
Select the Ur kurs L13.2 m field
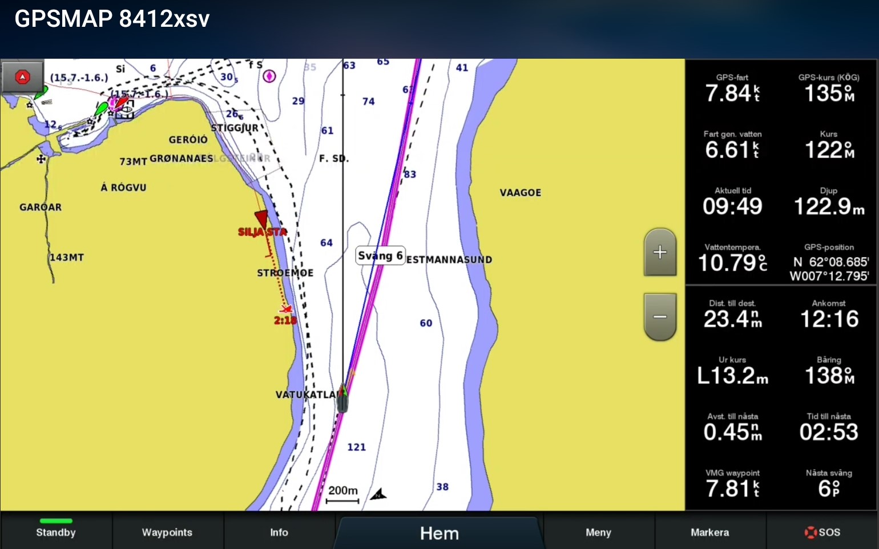point(733,371)
